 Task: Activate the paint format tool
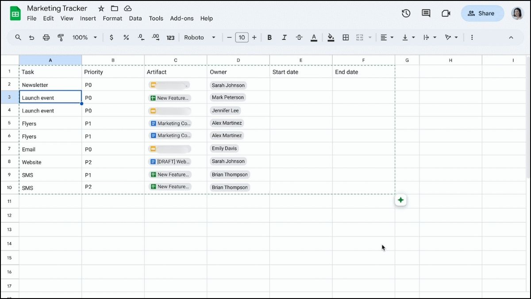(61, 38)
